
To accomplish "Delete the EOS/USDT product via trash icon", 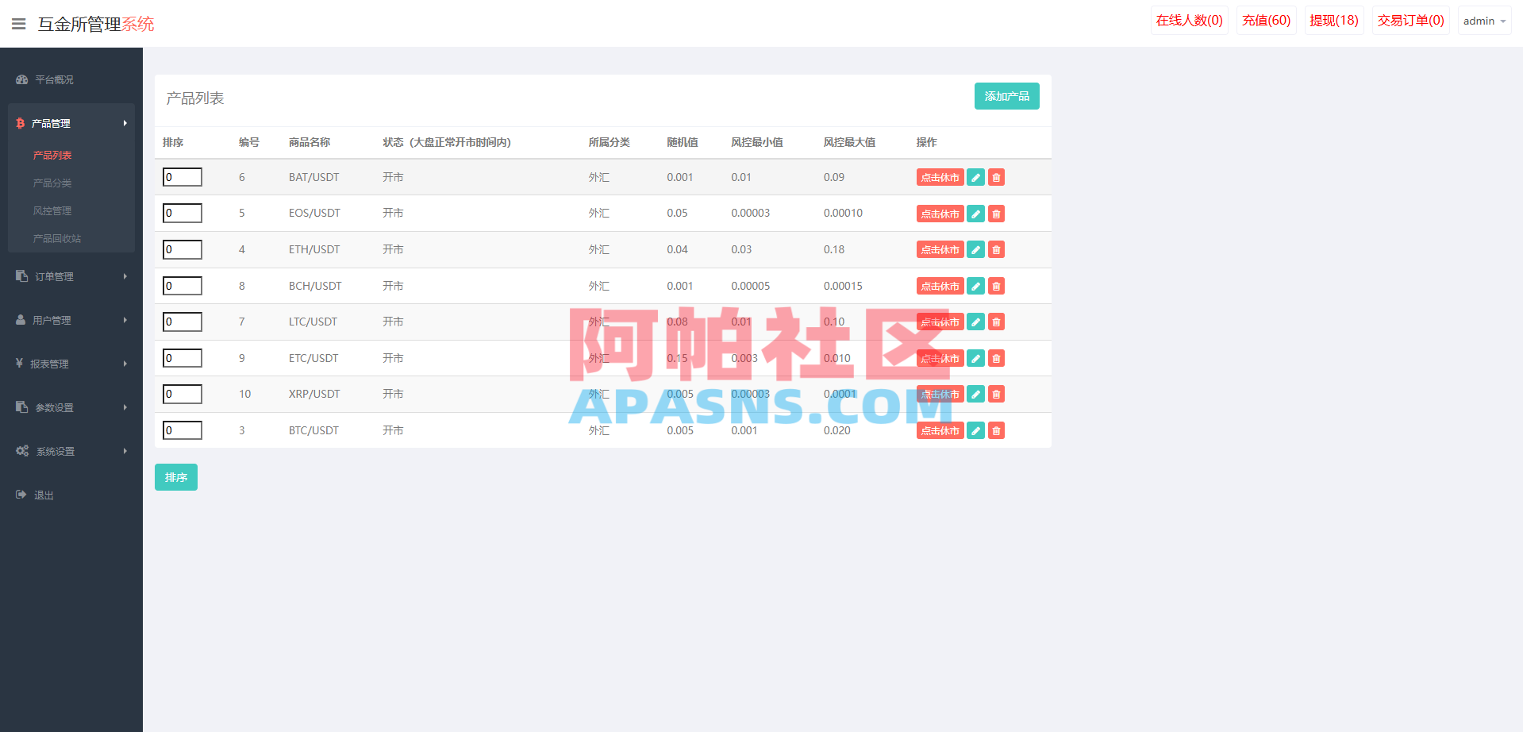I will click(996, 214).
